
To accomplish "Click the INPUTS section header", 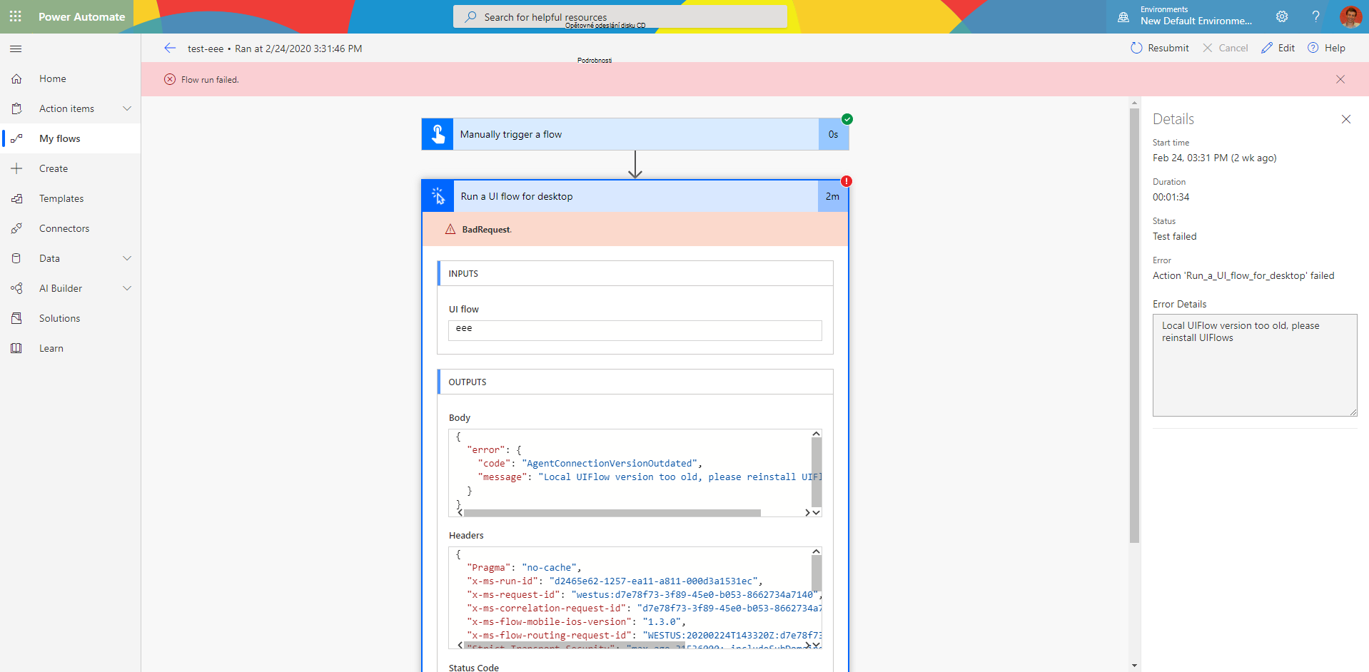I will pyautogui.click(x=635, y=273).
